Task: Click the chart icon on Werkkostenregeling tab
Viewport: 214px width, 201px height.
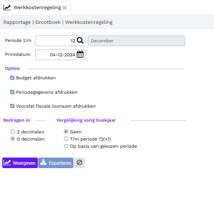Action: [7, 8]
